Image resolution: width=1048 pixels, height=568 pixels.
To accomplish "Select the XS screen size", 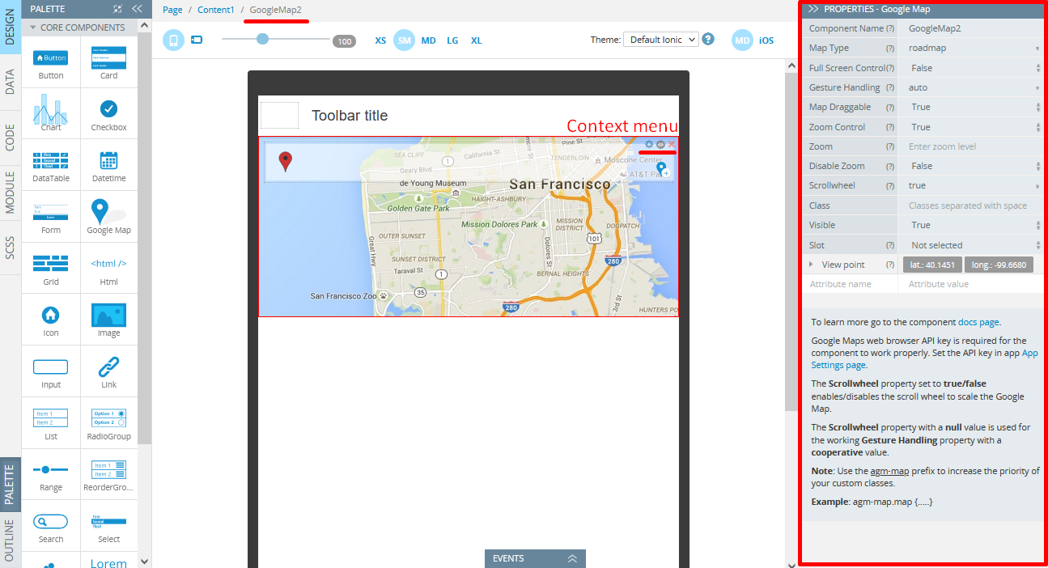I will (x=380, y=40).
